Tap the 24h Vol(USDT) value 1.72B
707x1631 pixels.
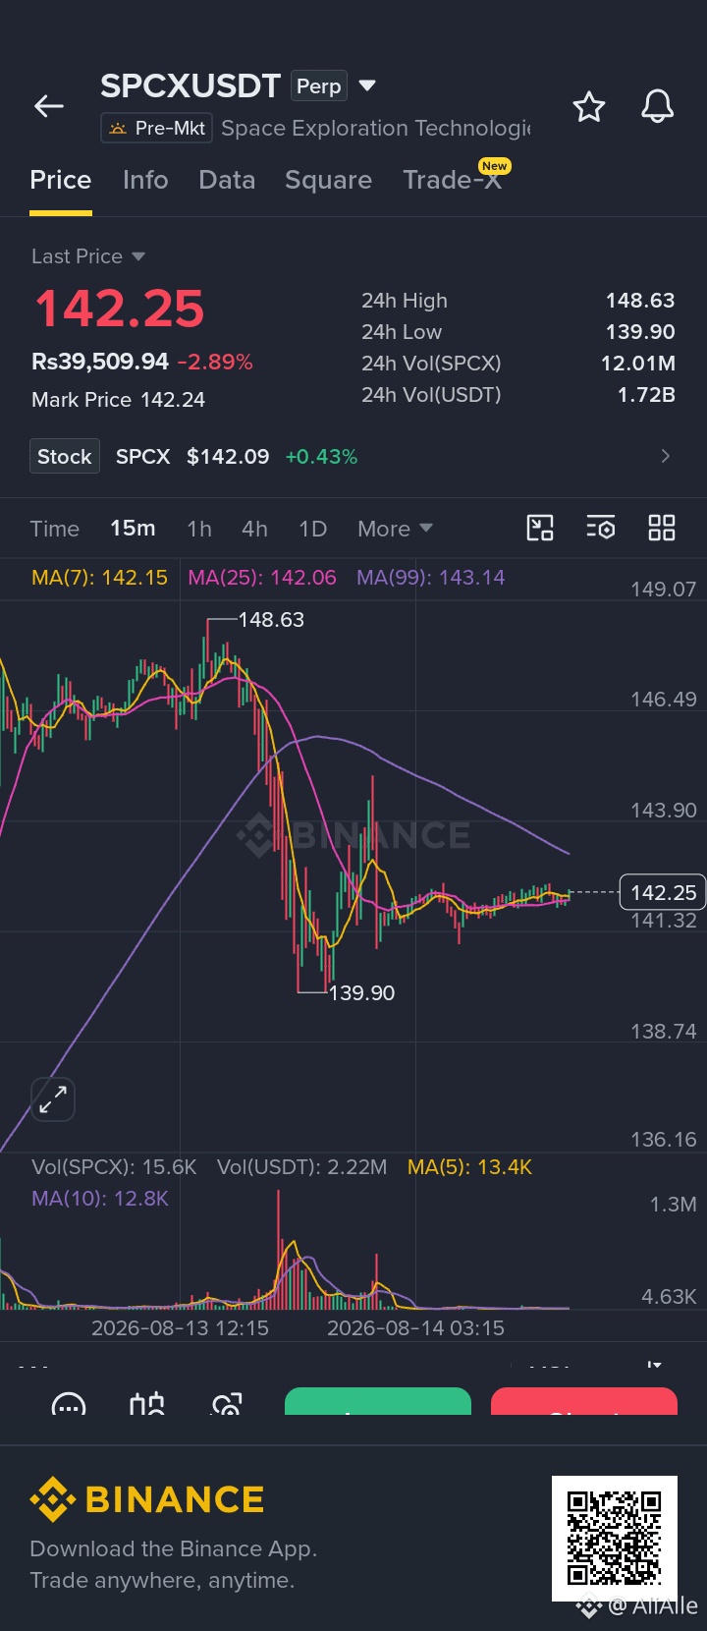(646, 395)
